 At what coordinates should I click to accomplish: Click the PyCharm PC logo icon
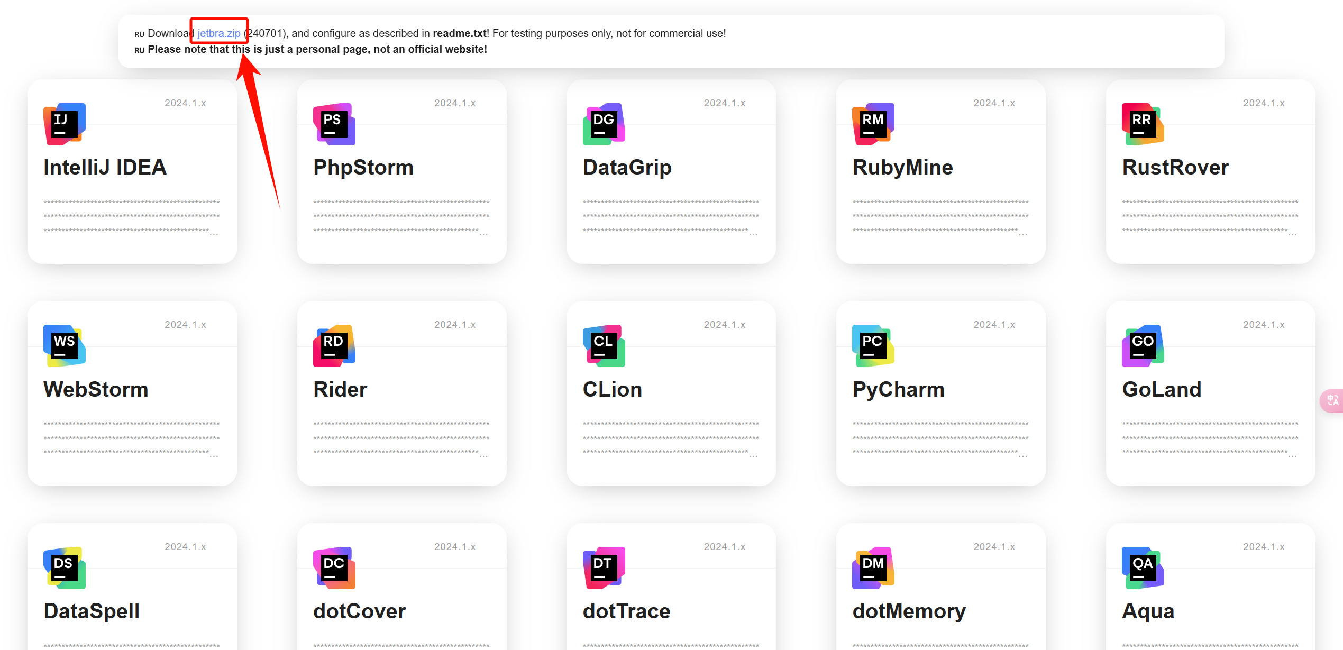(x=873, y=346)
